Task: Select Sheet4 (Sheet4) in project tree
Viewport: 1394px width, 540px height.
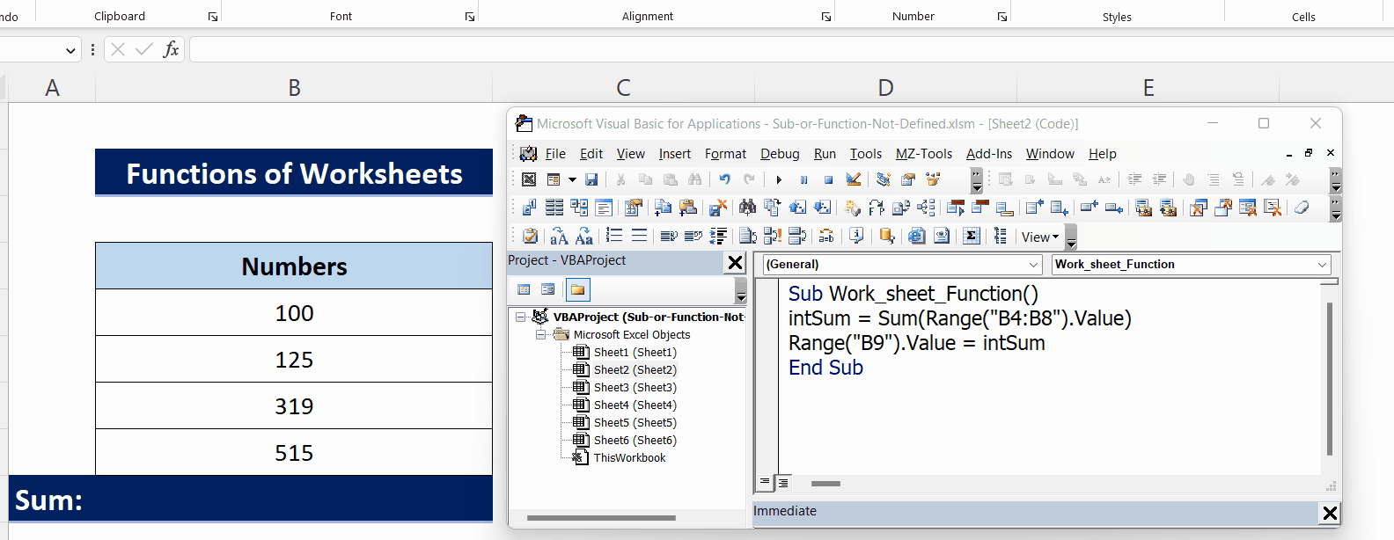Action: 635,405
